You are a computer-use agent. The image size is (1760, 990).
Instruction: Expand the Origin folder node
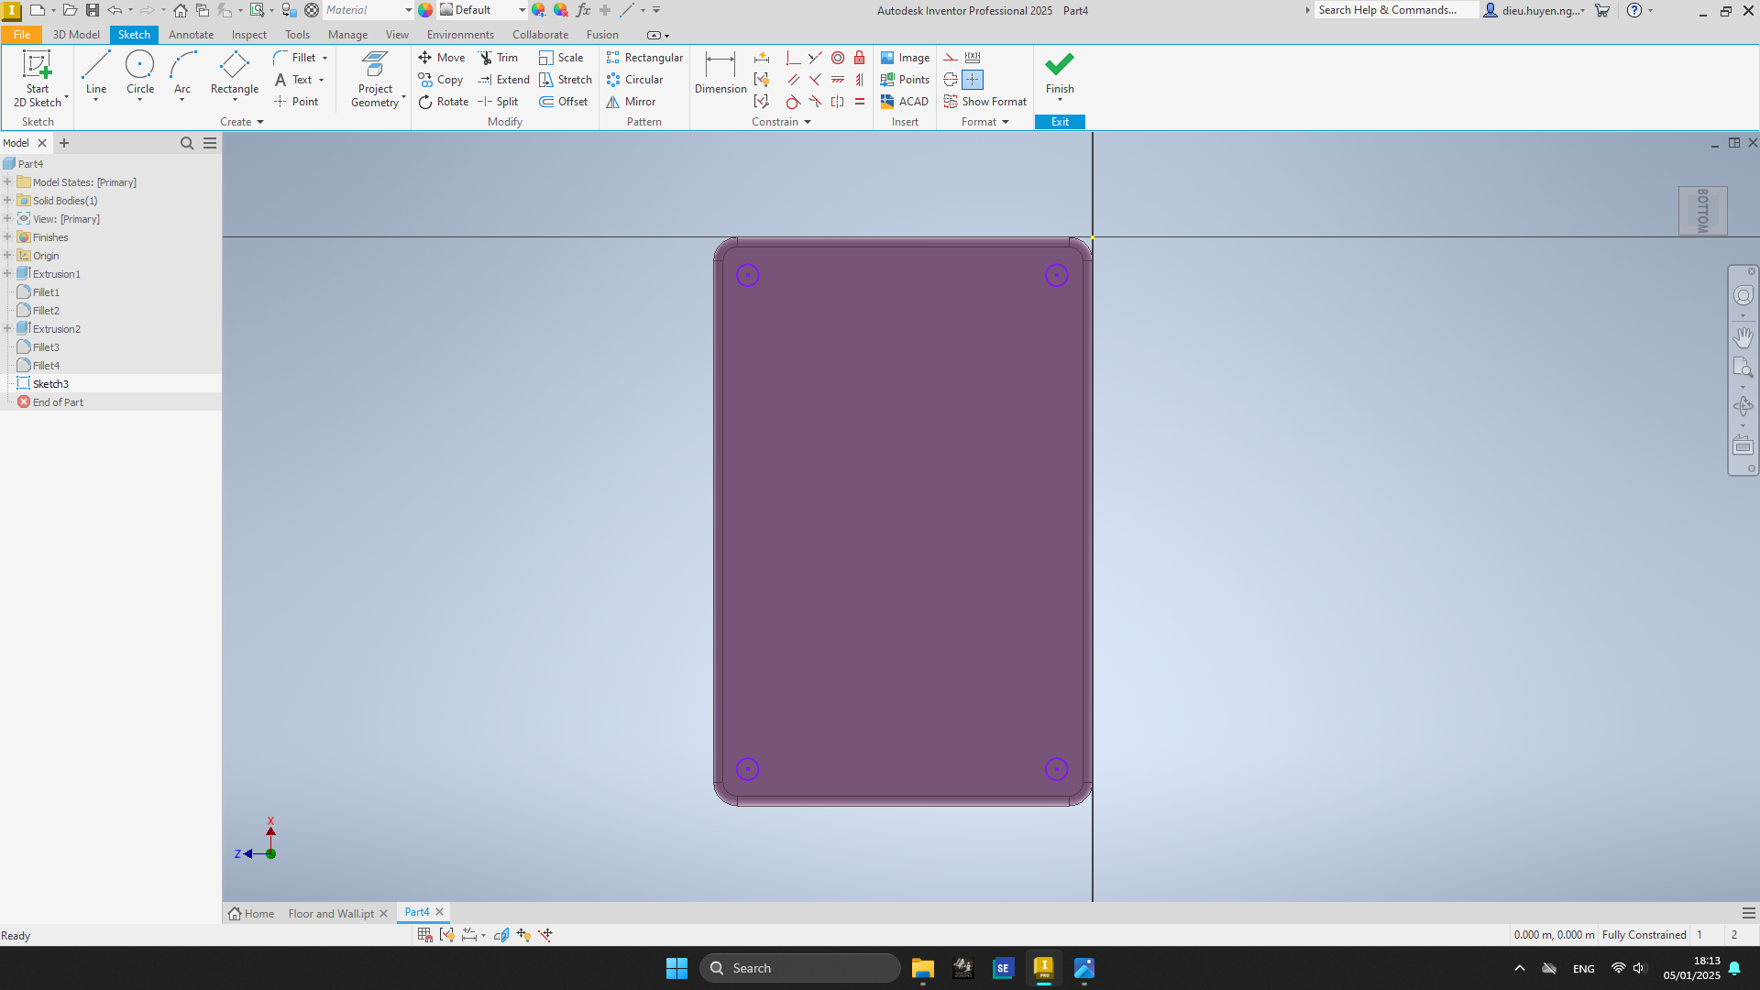coord(7,256)
